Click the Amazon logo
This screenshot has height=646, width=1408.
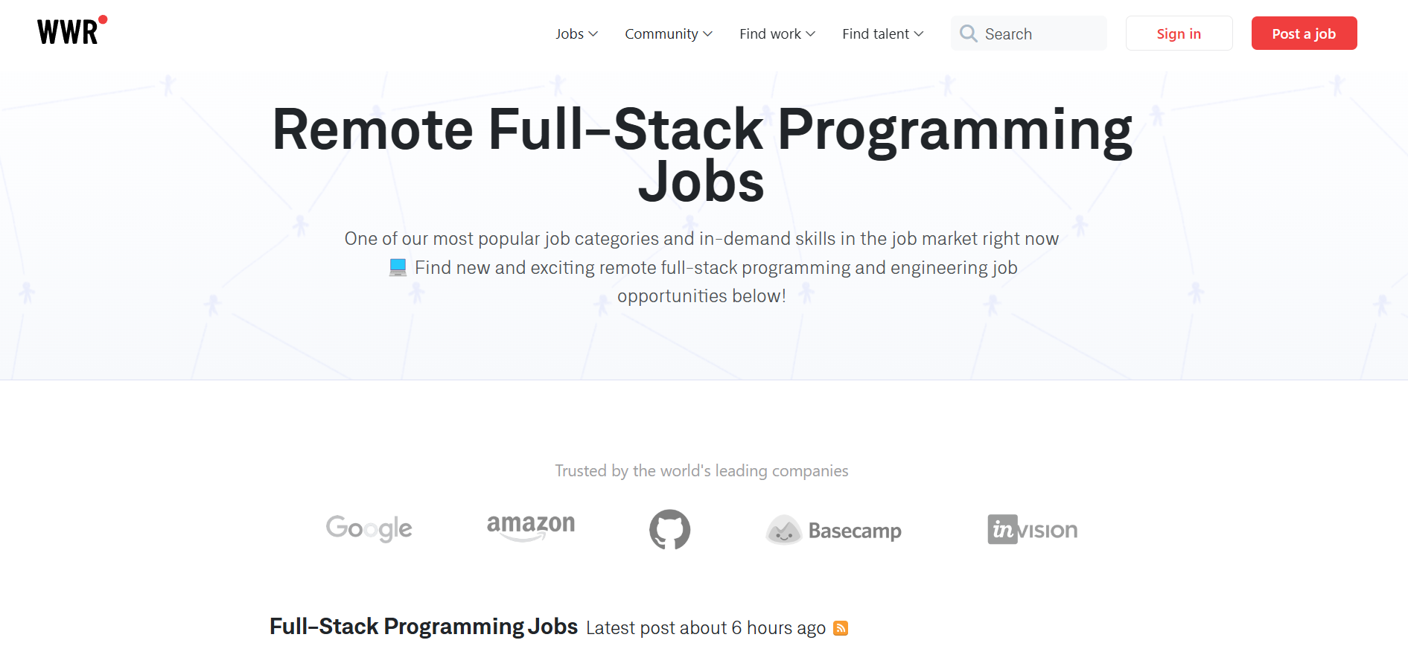(531, 527)
